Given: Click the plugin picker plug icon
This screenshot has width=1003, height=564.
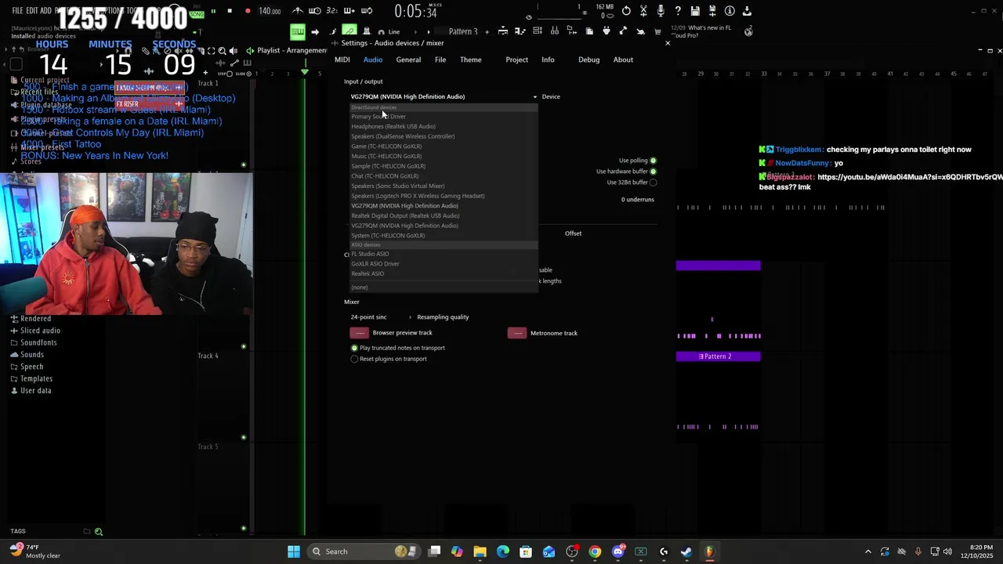Looking at the screenshot, I should pos(606,31).
